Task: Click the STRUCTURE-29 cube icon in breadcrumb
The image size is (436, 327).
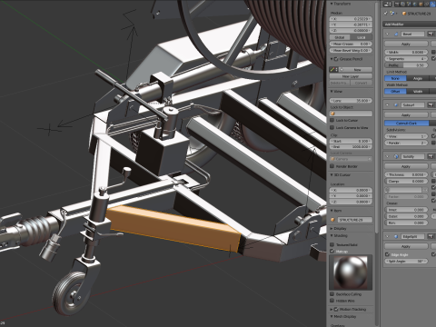Action: point(404,14)
